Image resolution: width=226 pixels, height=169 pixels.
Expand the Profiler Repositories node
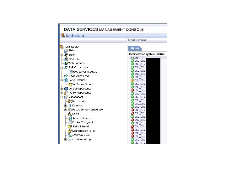tap(62, 93)
